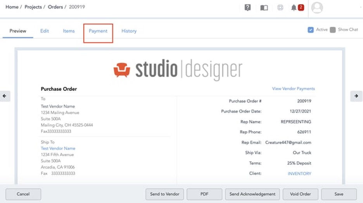Open View Vendor Payments link
The image size is (363, 203).
click(293, 89)
